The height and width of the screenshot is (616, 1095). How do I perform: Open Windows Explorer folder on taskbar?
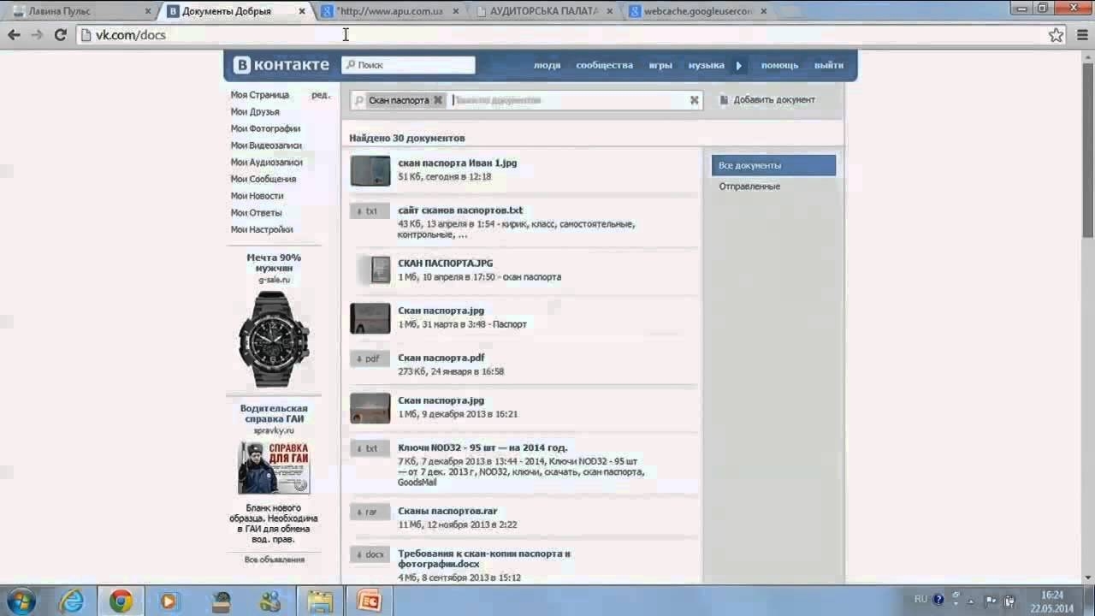coord(320,601)
